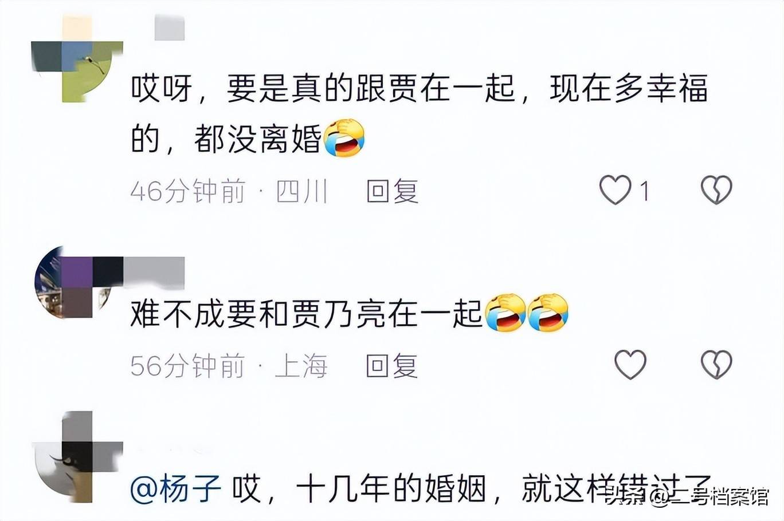Like the comment posted from 四川
The height and width of the screenshot is (521, 784).
(615, 190)
